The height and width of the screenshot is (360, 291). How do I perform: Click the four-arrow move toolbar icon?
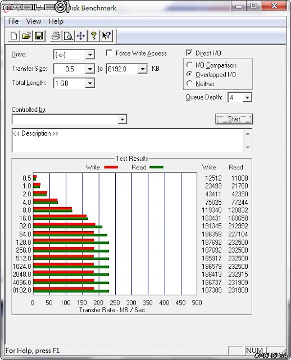(x=81, y=36)
